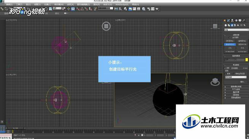Expand the 高级效果 rollout
Screen dimensions: 249x139
(x=236, y=92)
